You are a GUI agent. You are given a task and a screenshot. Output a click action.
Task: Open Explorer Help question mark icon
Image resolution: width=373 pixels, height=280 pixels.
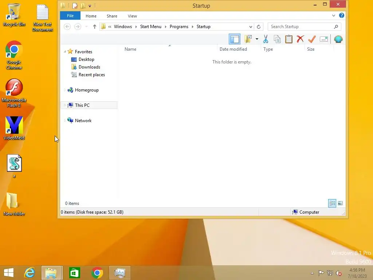pos(342,15)
